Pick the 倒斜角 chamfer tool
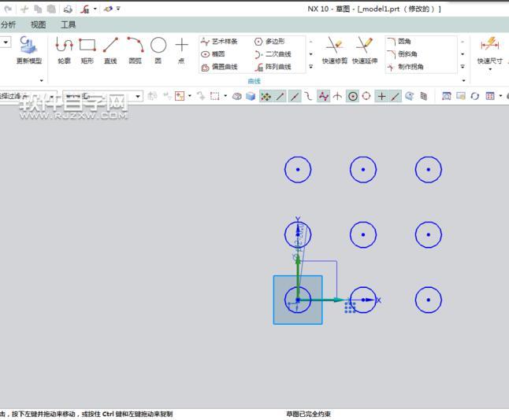The image size is (509, 420). pyautogui.click(x=402, y=54)
